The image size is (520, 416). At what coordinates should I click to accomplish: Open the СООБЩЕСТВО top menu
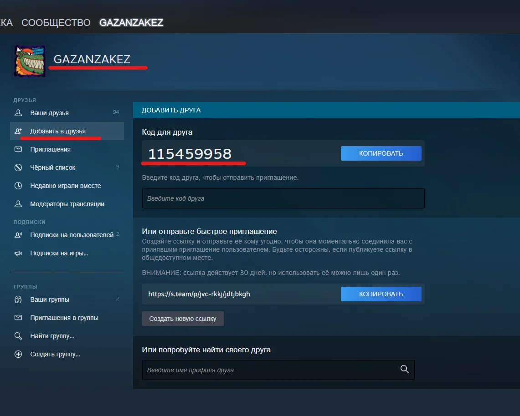(56, 22)
